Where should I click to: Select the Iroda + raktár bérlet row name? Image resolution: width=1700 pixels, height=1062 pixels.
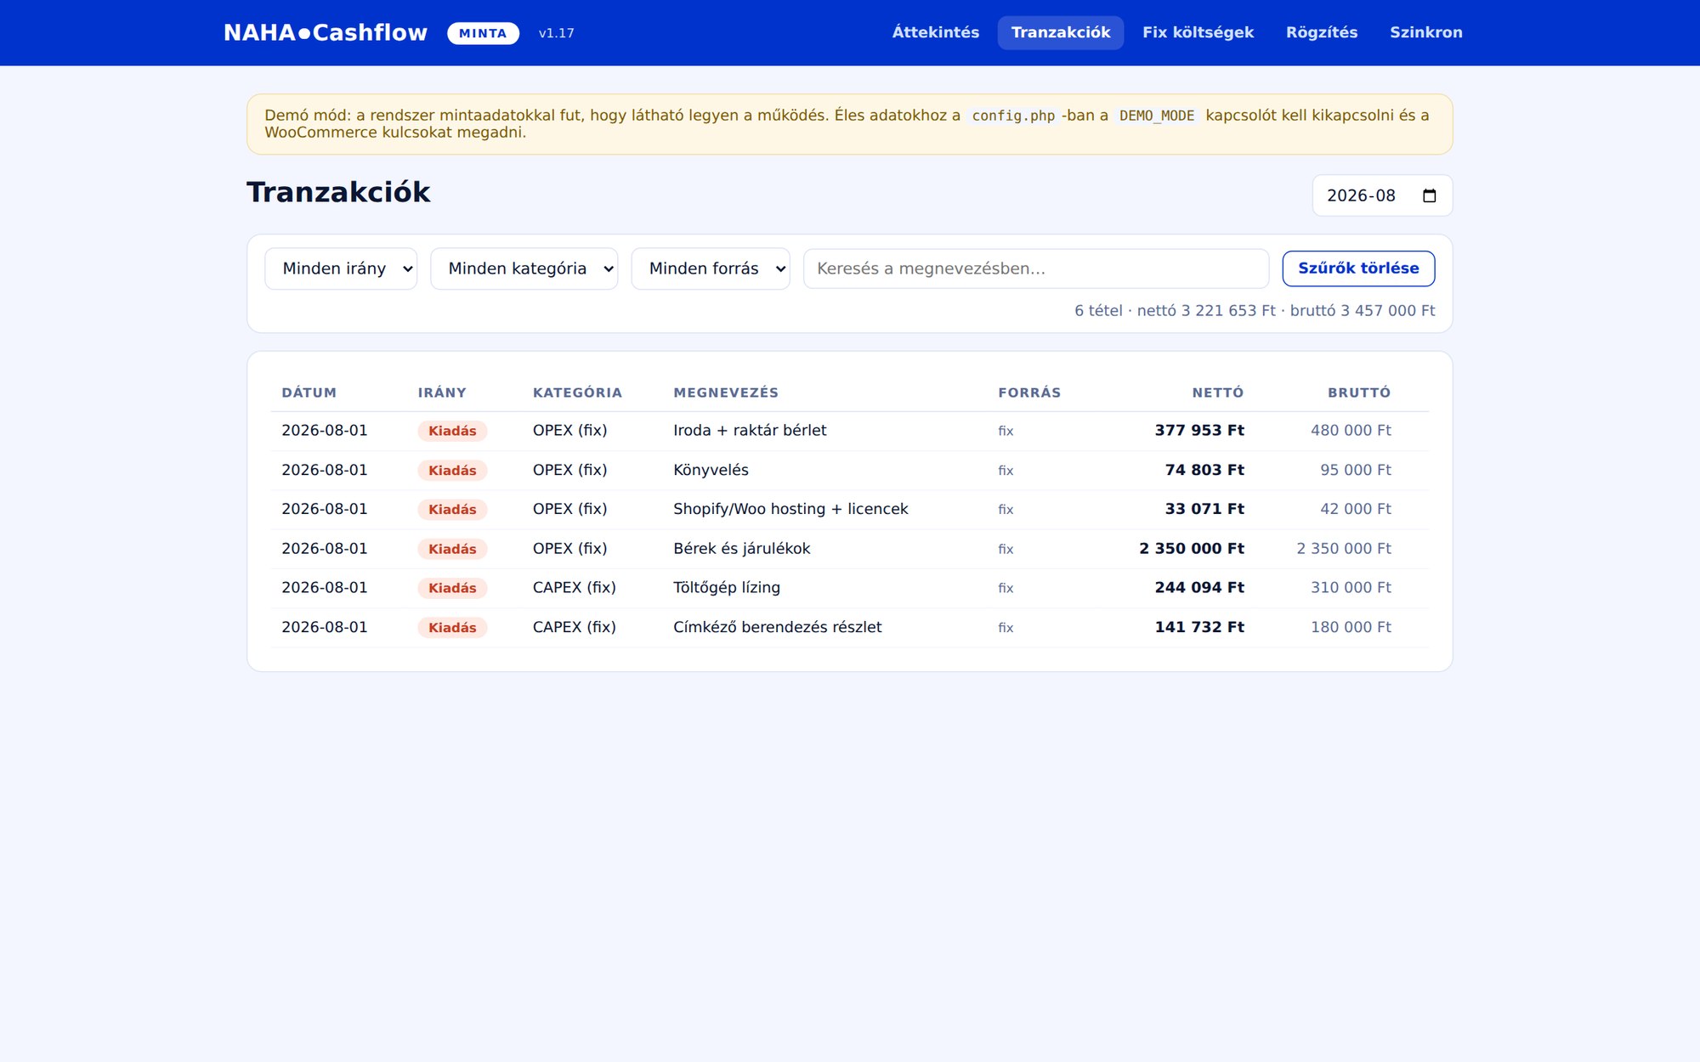pyautogui.click(x=750, y=431)
